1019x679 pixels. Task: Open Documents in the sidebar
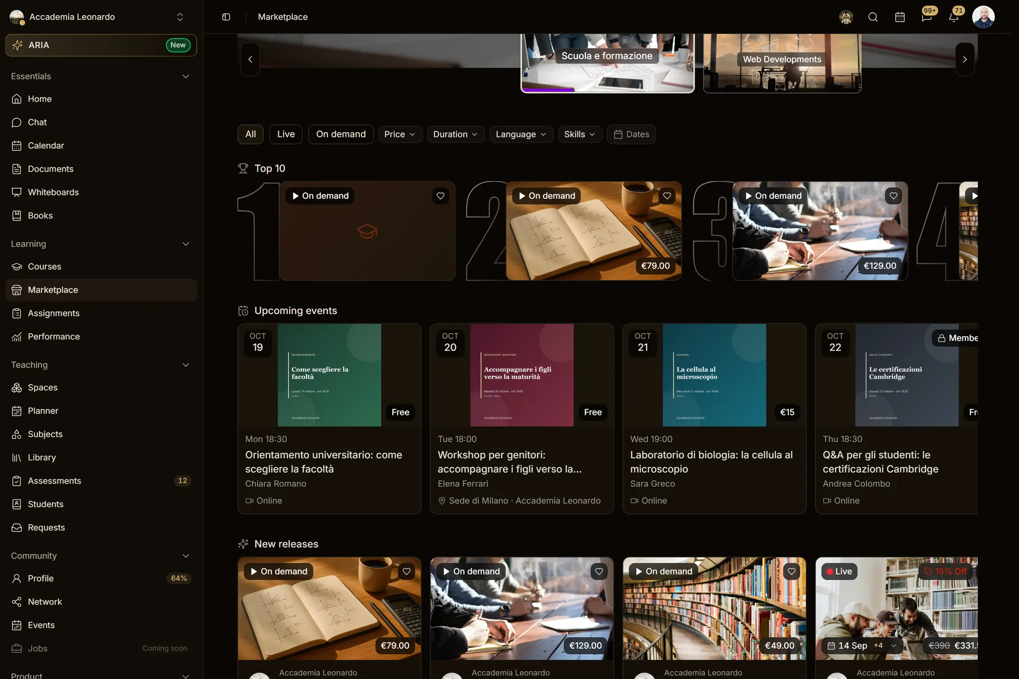point(101,169)
